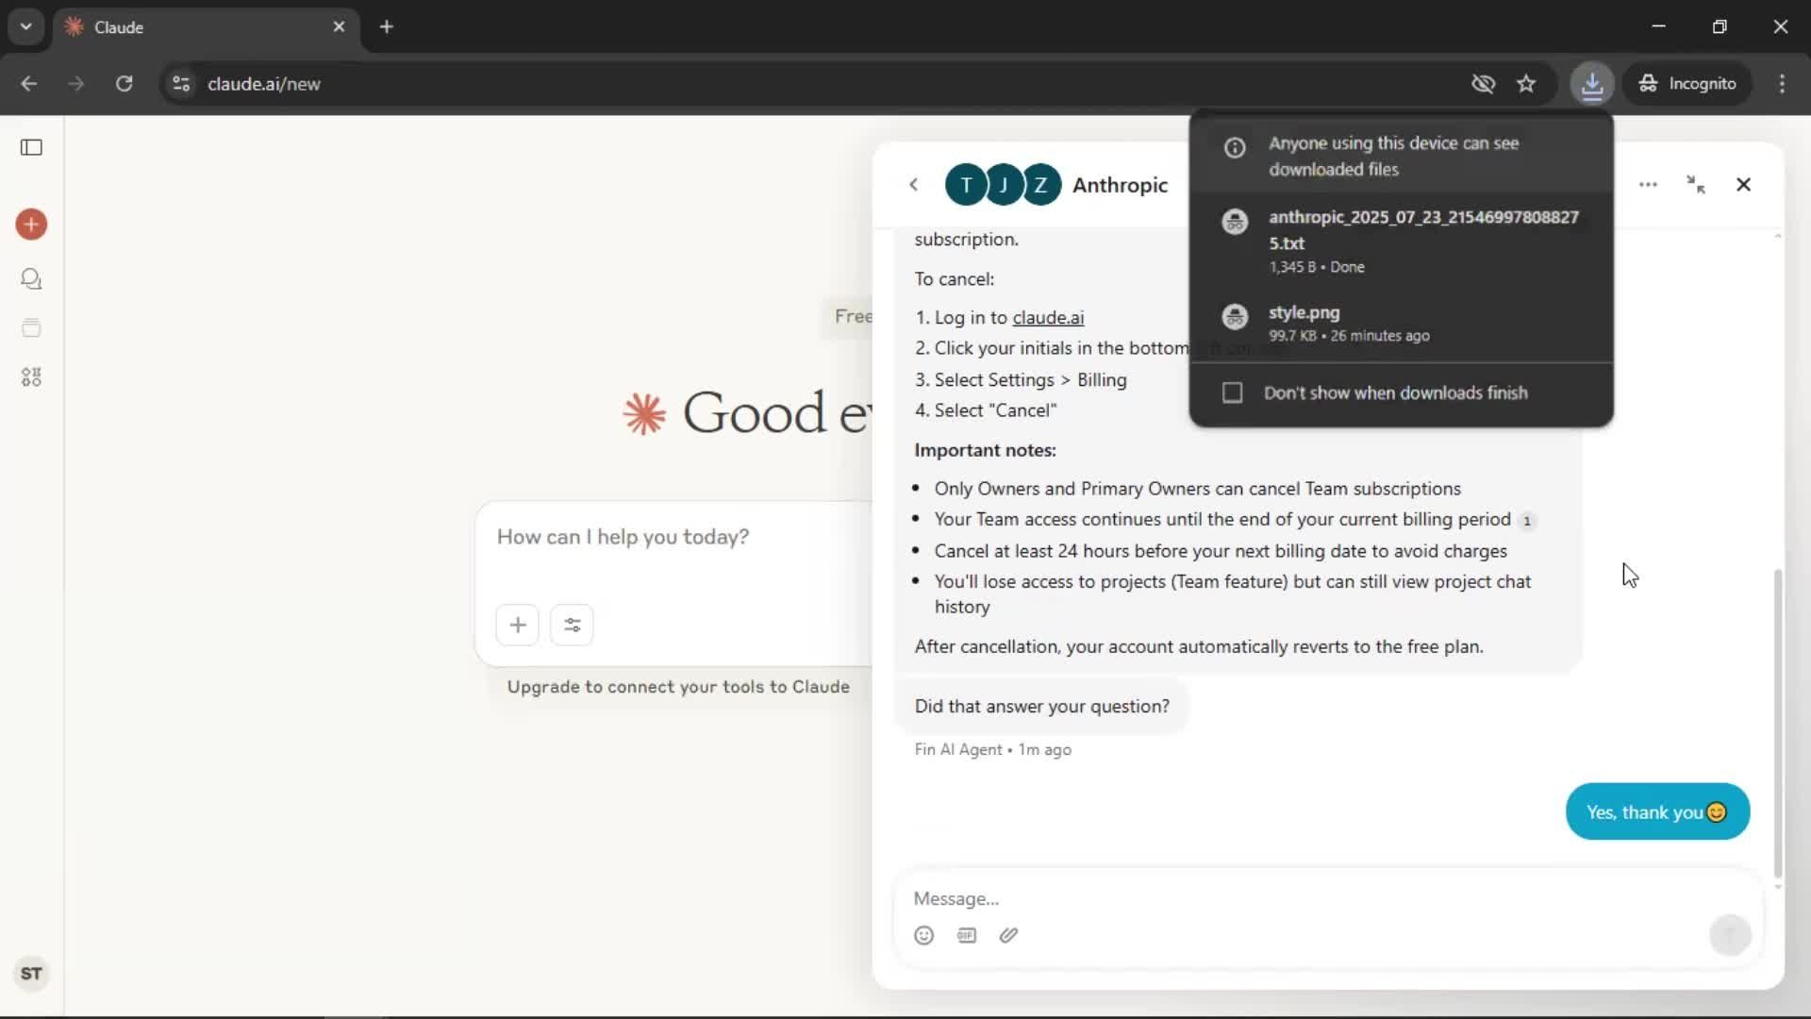The image size is (1811, 1019).
Task: Collapse the support chat window
Action: pos(1696,185)
